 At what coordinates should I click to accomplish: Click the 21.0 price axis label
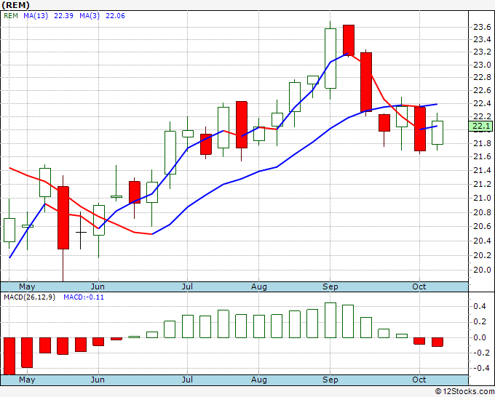482,198
